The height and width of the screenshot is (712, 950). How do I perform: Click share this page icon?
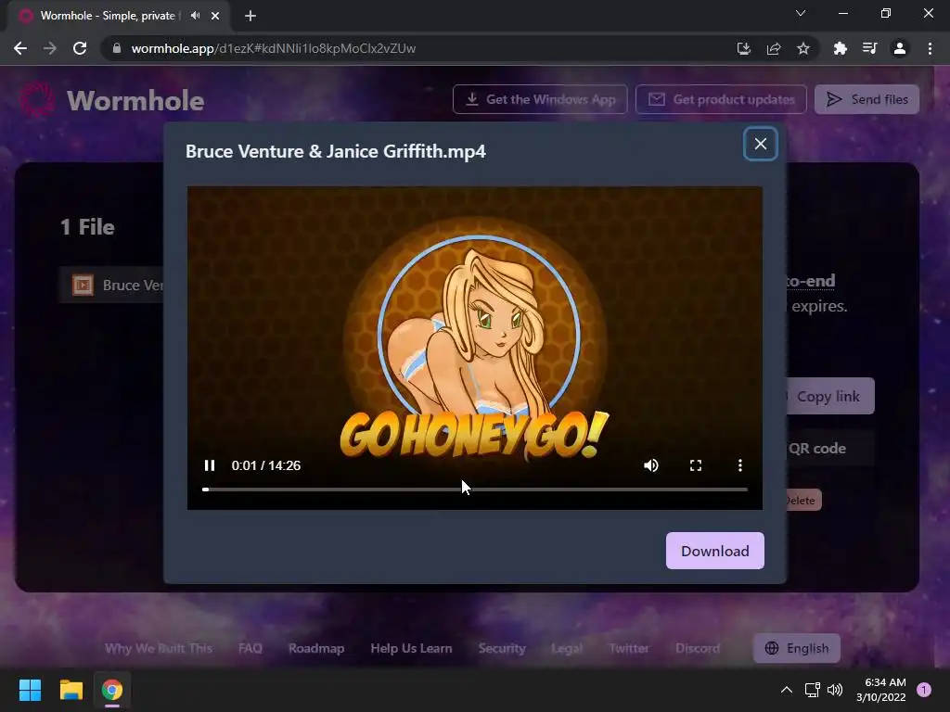coord(774,48)
